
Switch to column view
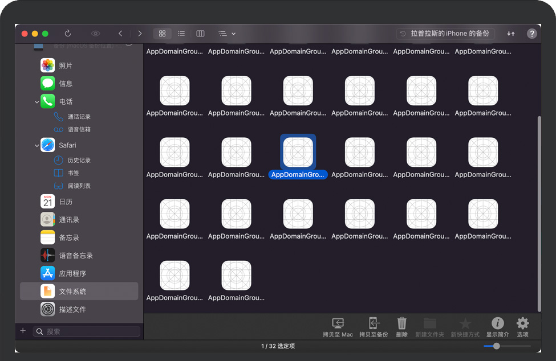pyautogui.click(x=200, y=34)
